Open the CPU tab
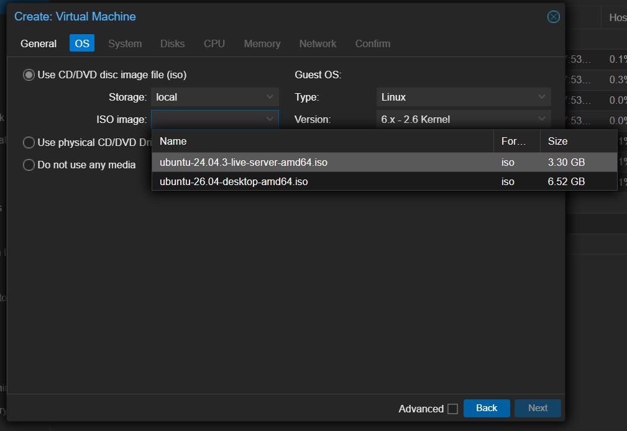 click(x=214, y=43)
